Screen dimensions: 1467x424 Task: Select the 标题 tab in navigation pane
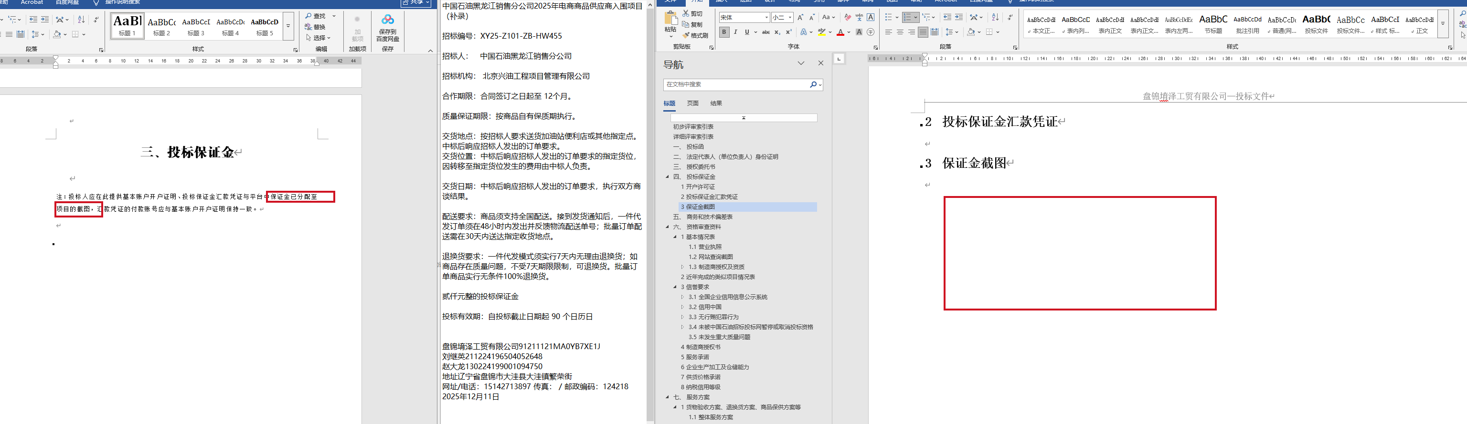pos(669,103)
